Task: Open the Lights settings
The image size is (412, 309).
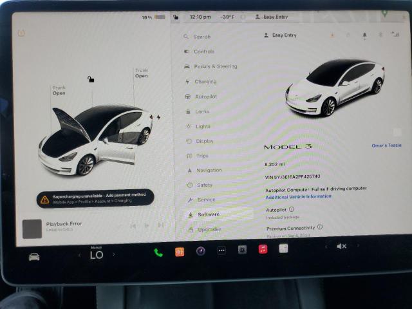Action: tap(198, 126)
